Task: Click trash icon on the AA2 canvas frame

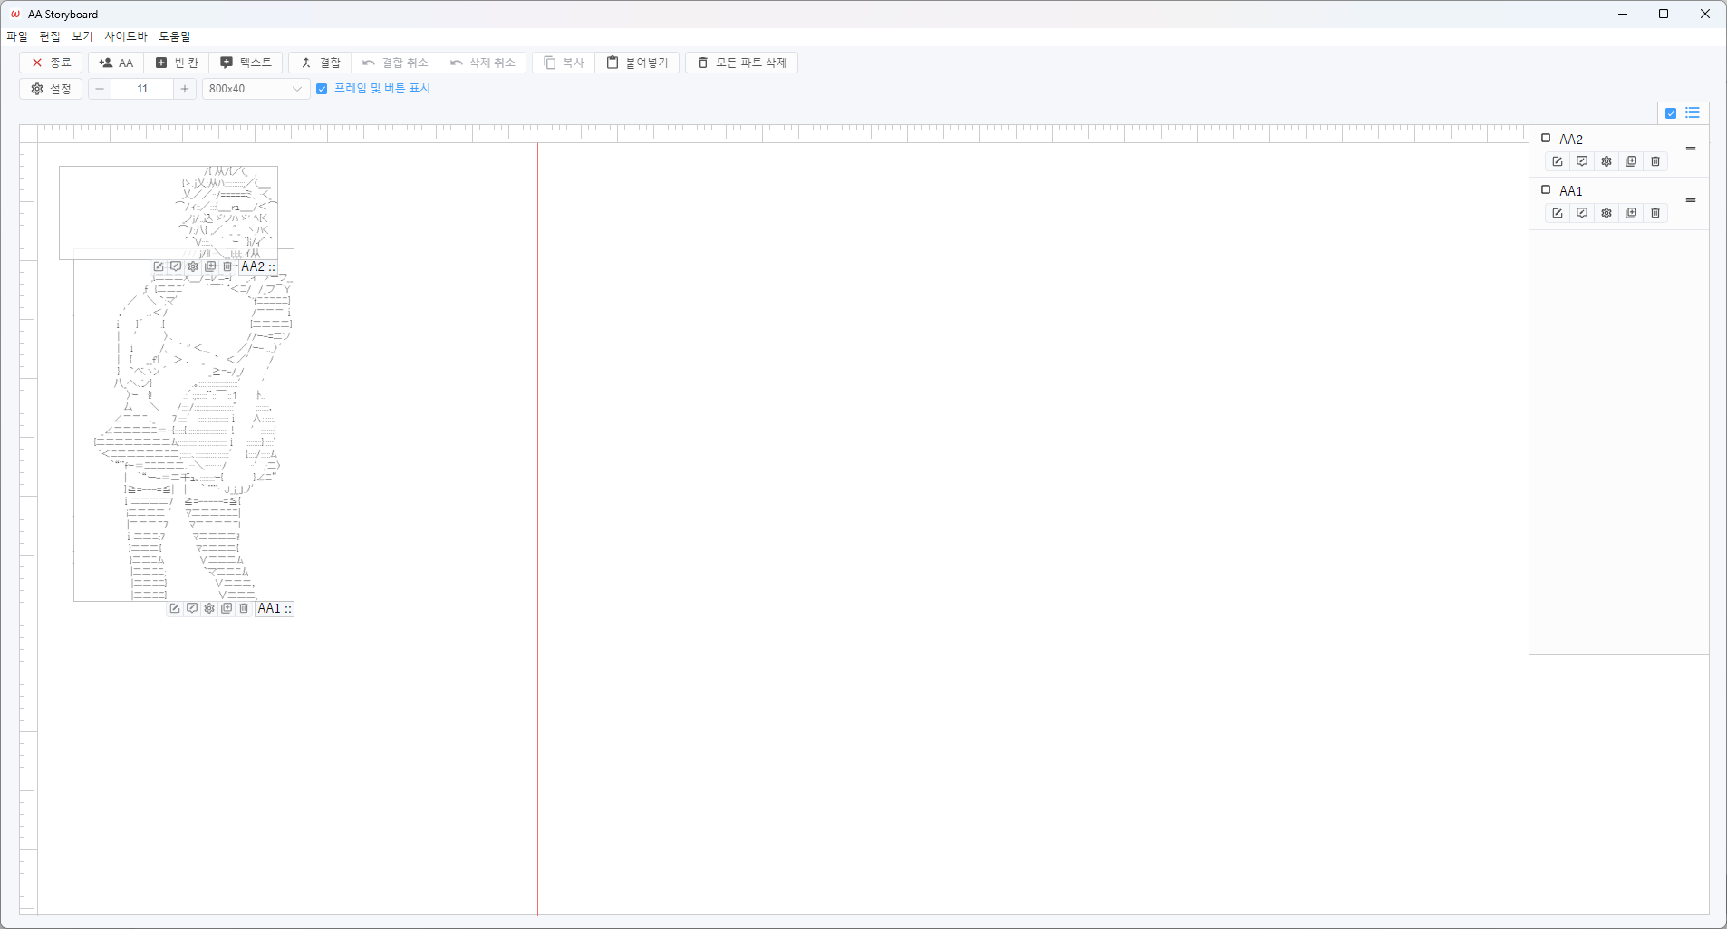Action: coord(227,266)
